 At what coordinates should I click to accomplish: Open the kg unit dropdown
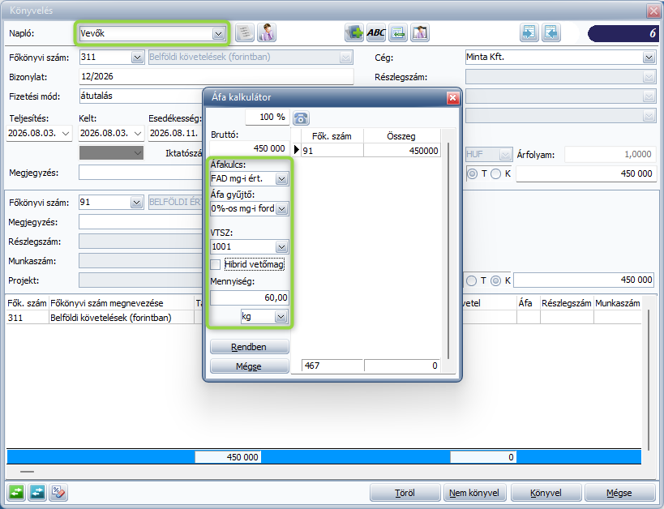click(281, 317)
